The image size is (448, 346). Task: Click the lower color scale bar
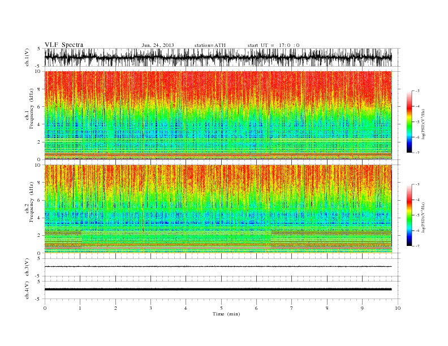(409, 215)
